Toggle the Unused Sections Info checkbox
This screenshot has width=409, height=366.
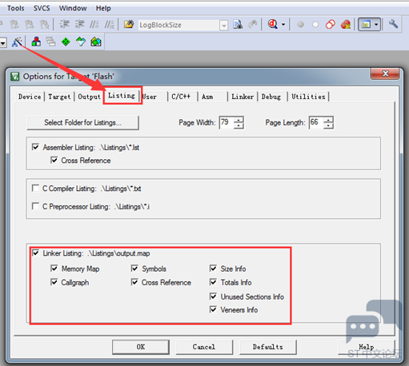tap(213, 296)
